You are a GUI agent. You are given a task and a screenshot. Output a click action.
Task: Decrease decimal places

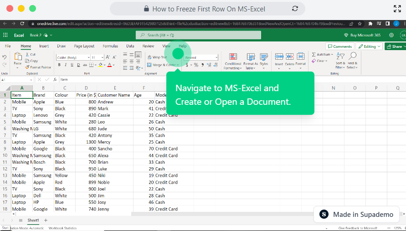pos(216,65)
